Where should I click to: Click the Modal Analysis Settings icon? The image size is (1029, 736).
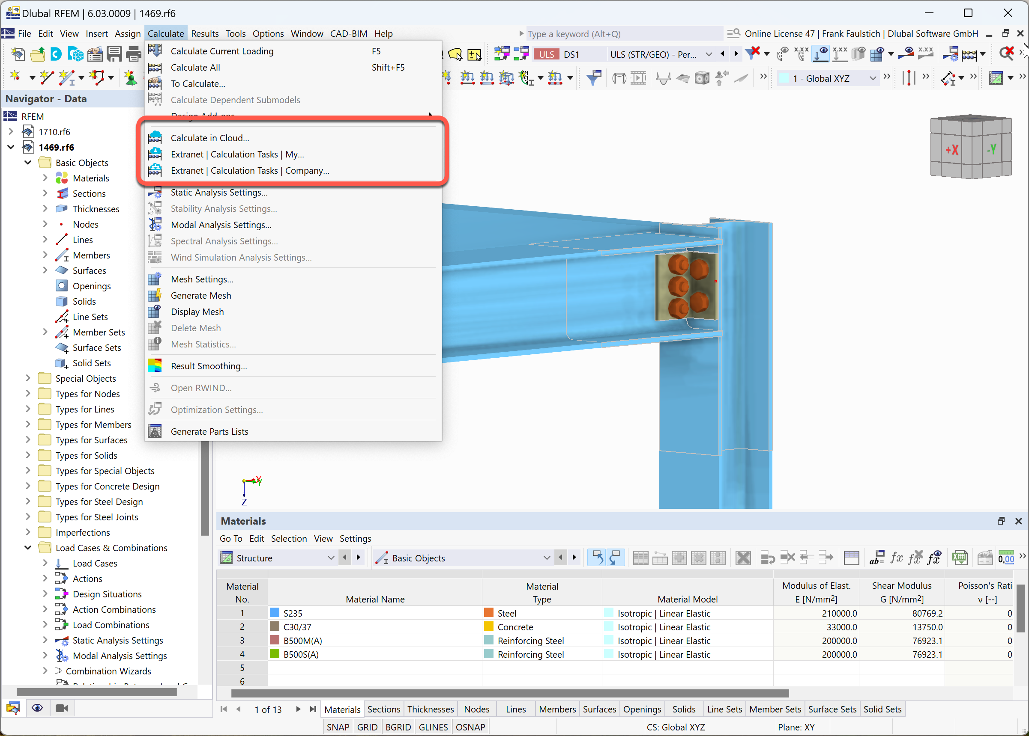click(x=157, y=224)
